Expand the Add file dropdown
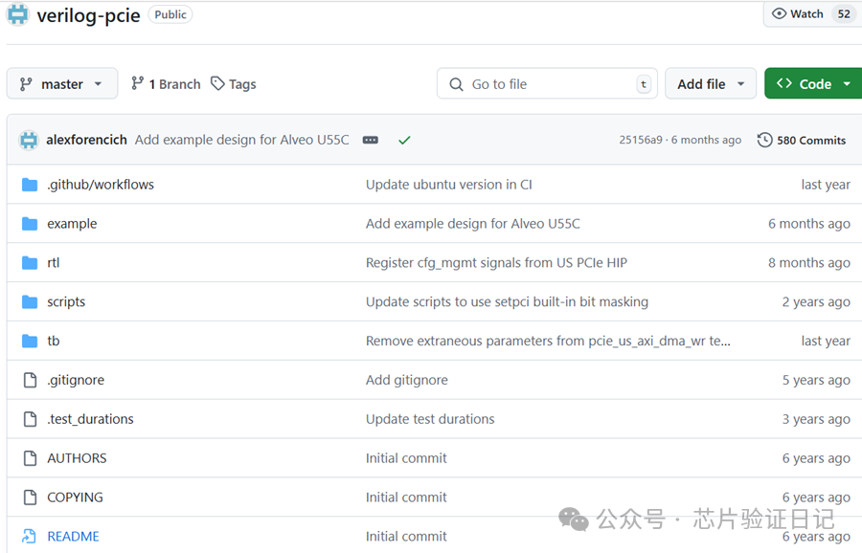This screenshot has height=553, width=862. coord(710,84)
